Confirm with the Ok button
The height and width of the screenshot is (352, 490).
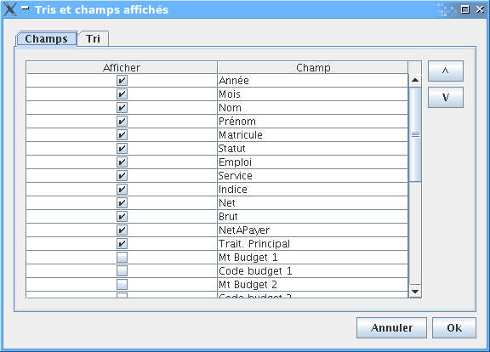tap(454, 328)
